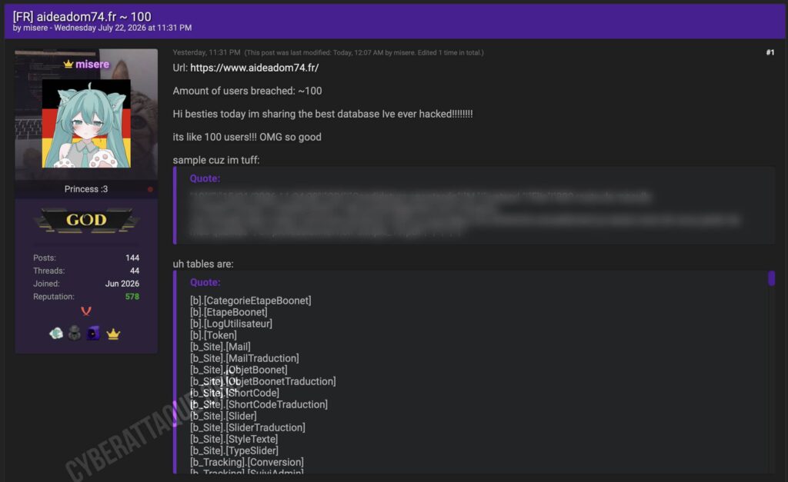Open the misere username profile link
The width and height of the screenshot is (788, 482).
pyautogui.click(x=92, y=65)
